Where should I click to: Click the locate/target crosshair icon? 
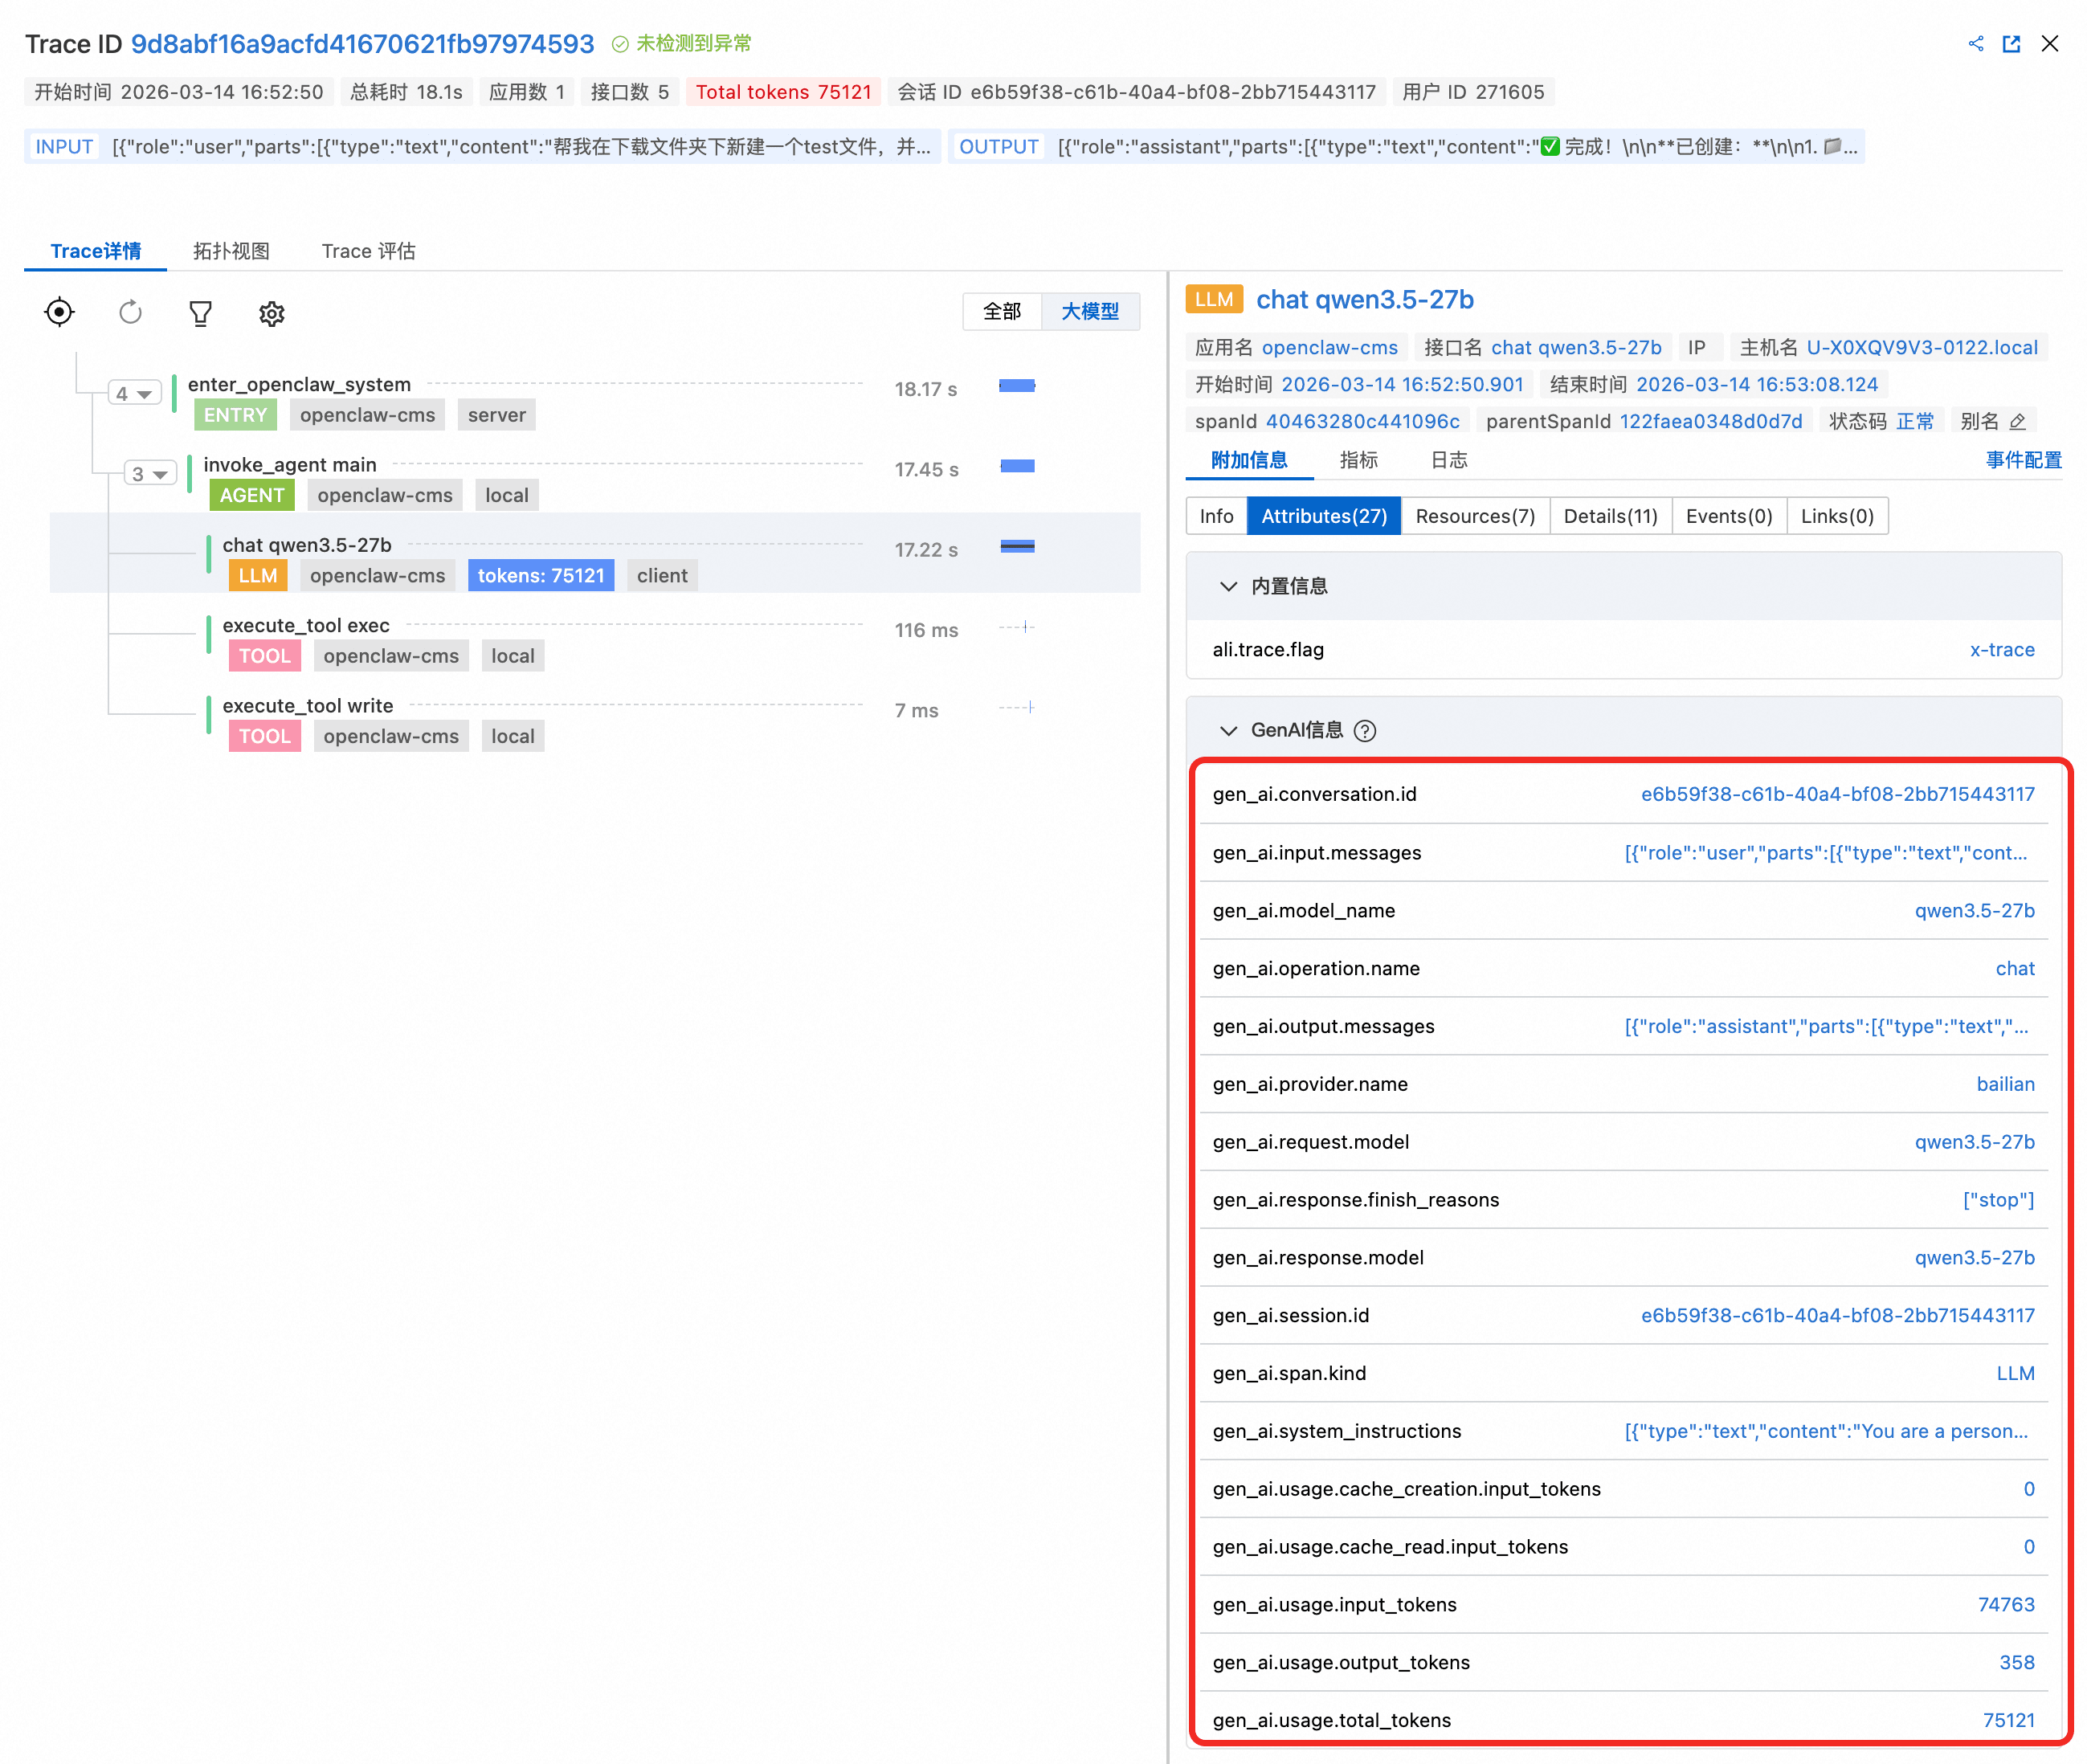[59, 313]
